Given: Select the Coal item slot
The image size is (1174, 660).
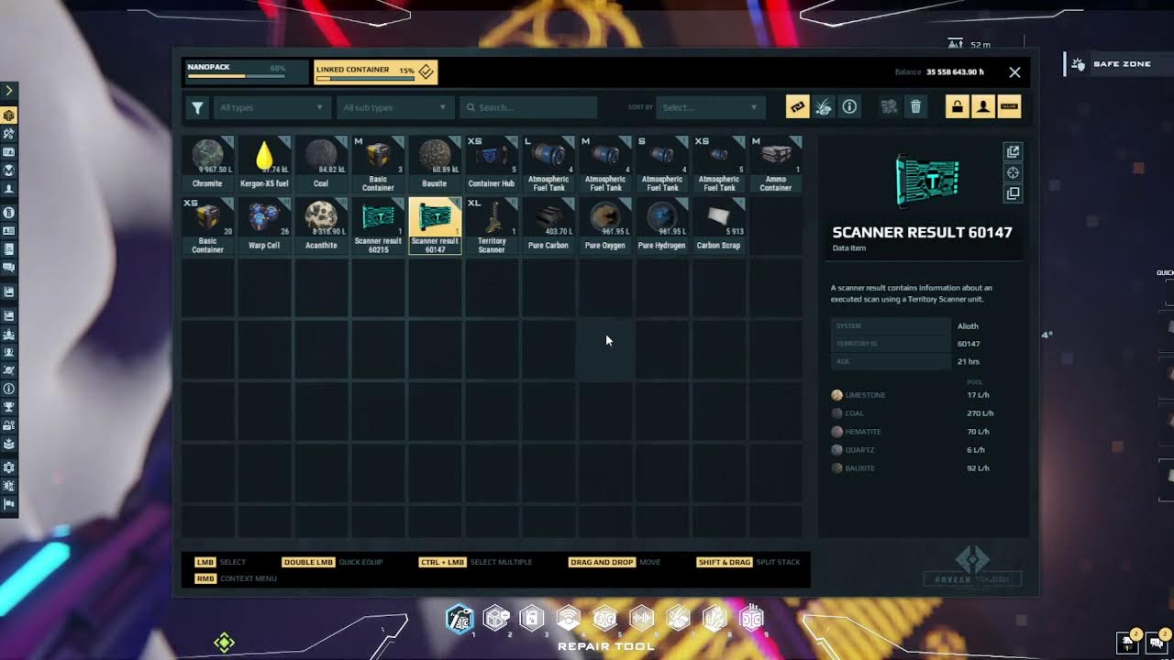Looking at the screenshot, I should [x=321, y=164].
